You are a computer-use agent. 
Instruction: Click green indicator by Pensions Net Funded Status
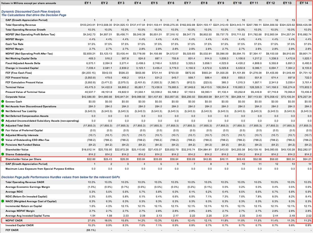click(3, 145)
